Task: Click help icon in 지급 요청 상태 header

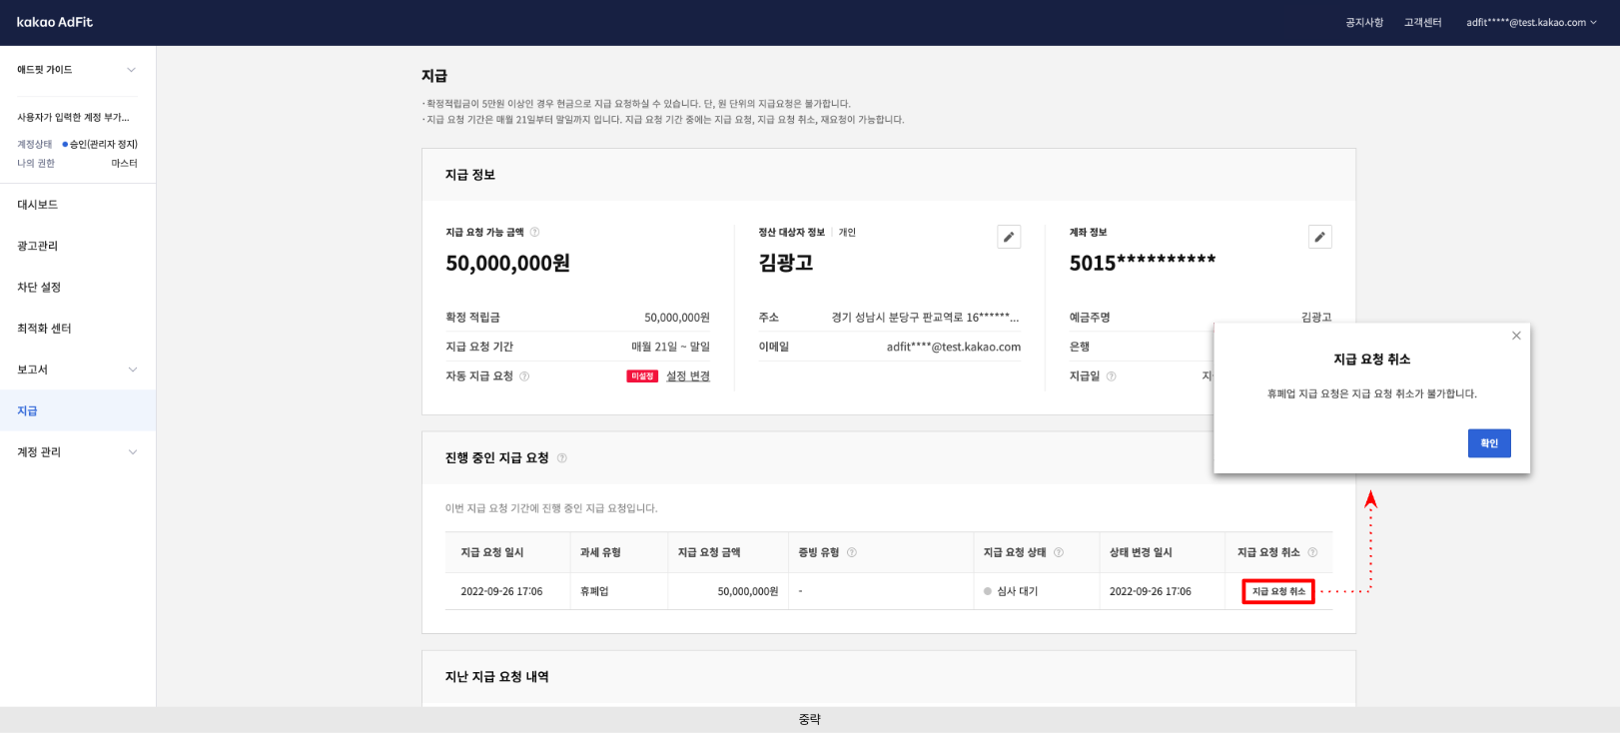Action: 1059,552
